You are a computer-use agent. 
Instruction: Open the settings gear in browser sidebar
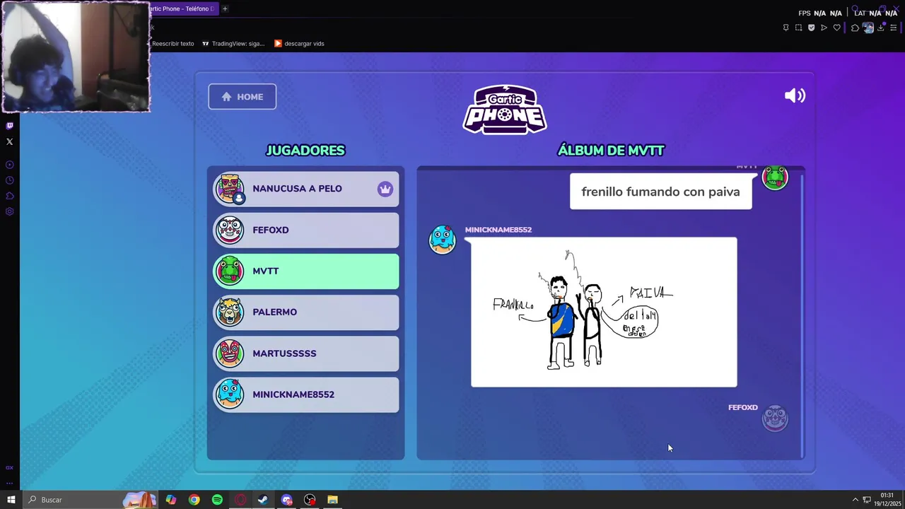[9, 211]
